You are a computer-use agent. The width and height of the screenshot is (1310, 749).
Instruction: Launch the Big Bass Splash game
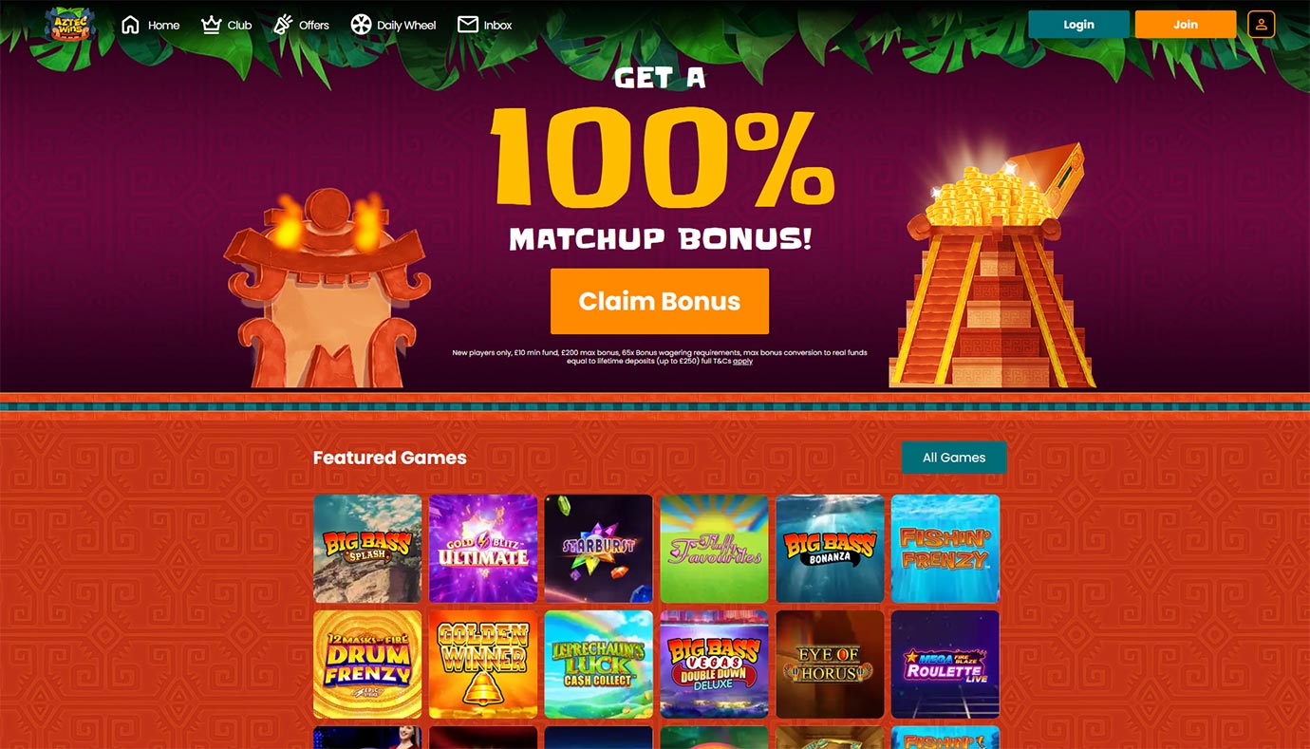click(367, 549)
